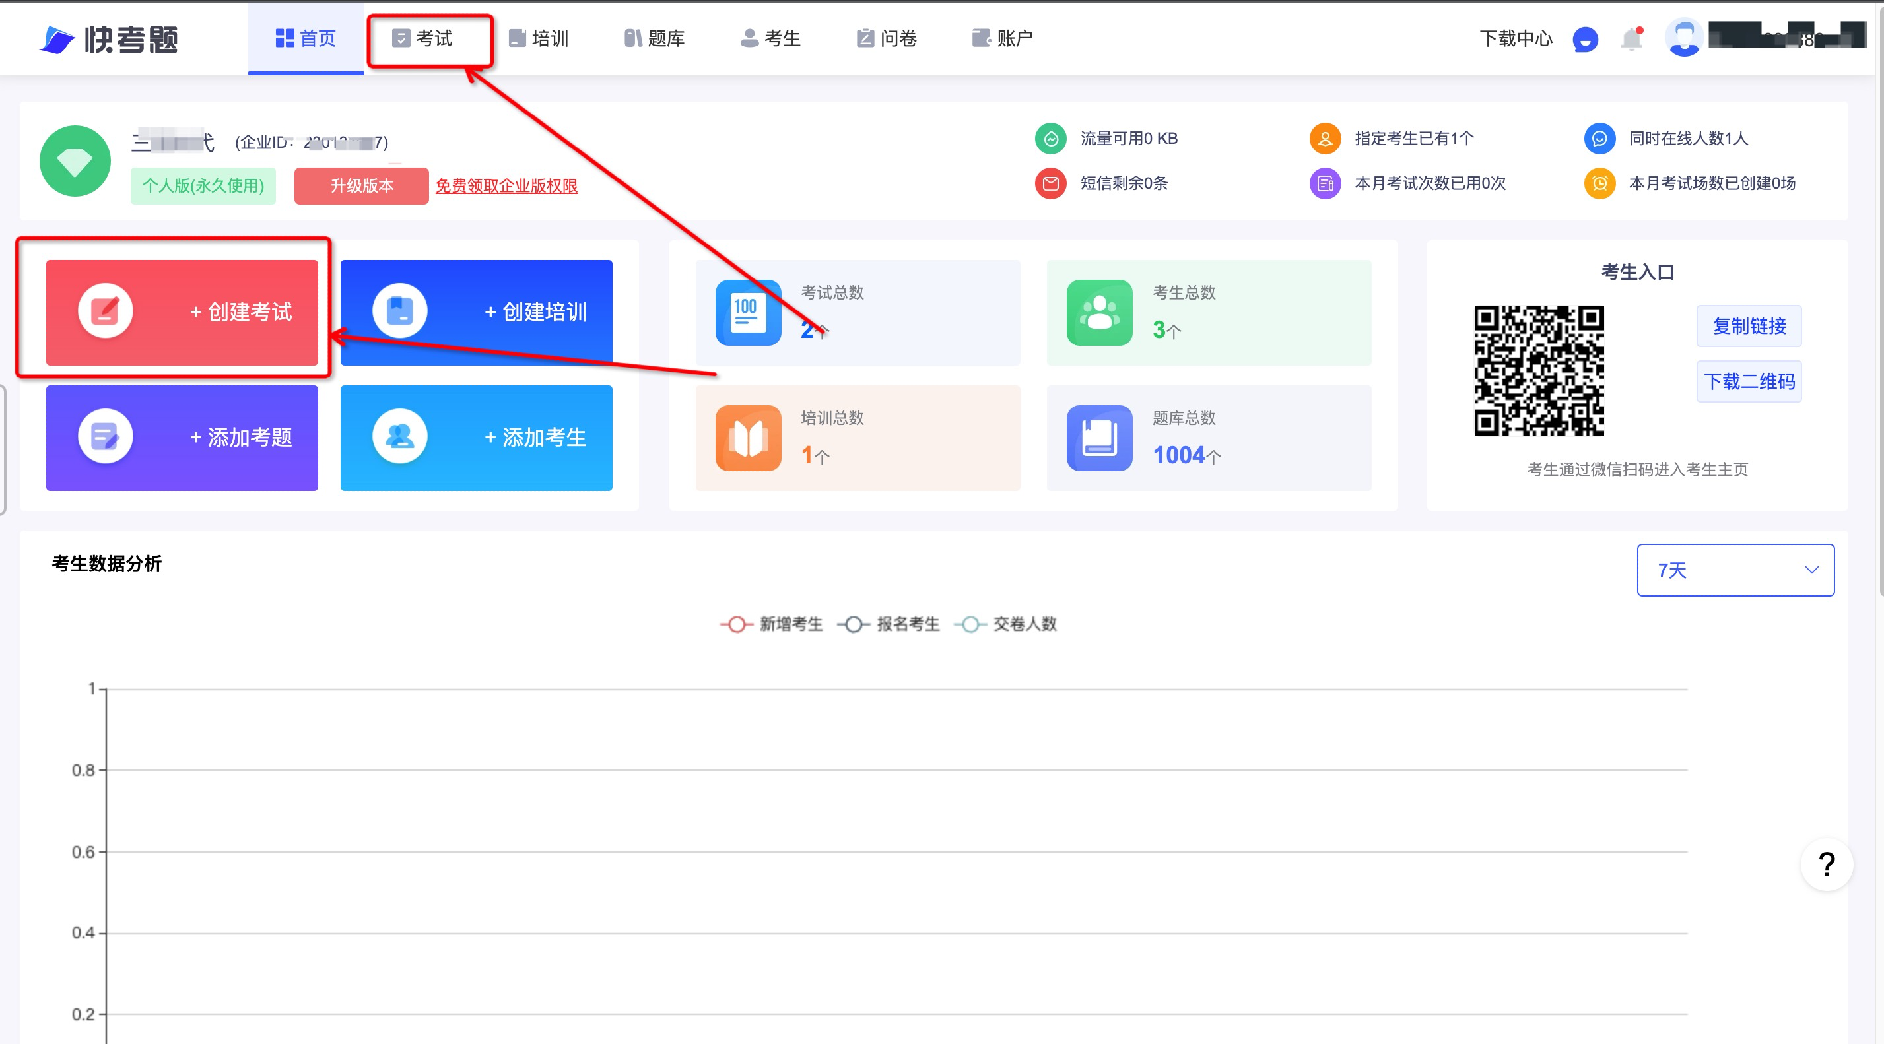Click the + 添加考题 button
The image size is (1884, 1044).
(182, 437)
